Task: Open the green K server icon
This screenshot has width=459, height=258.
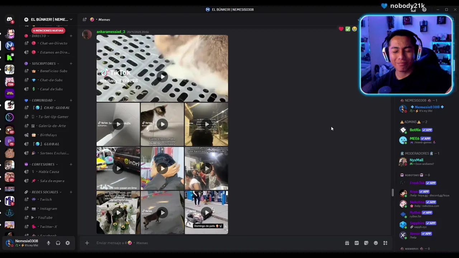Action: 10,57
